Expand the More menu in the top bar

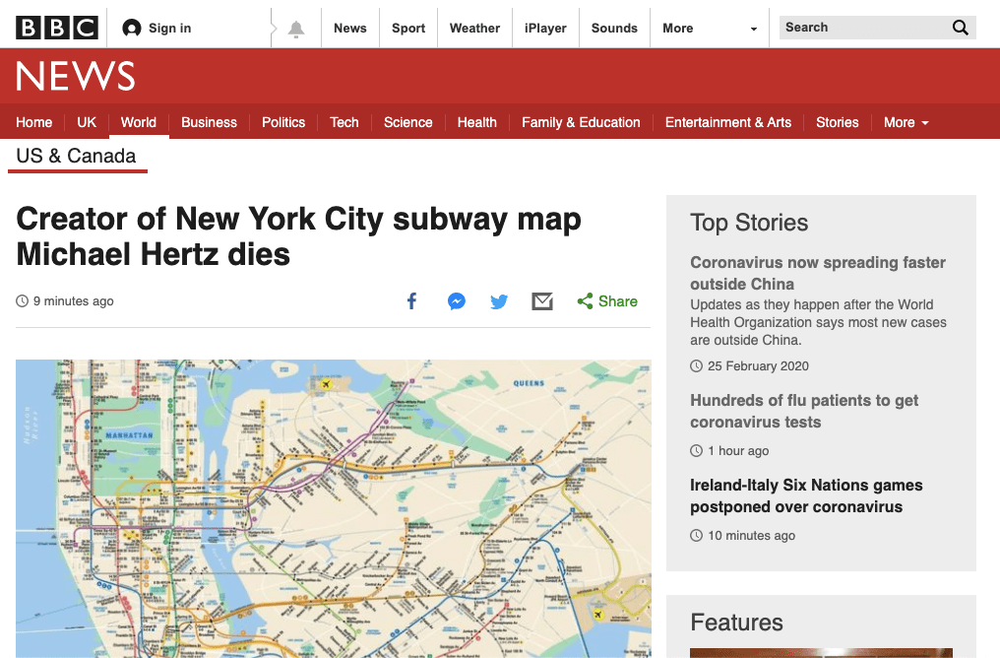point(677,27)
